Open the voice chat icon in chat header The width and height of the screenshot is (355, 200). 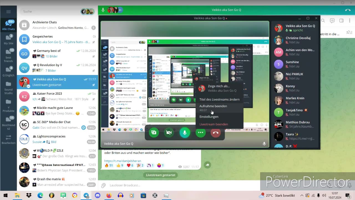pyautogui.click(x=332, y=21)
